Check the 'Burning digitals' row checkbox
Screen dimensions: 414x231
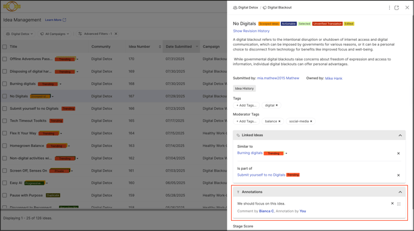[x=4, y=84]
